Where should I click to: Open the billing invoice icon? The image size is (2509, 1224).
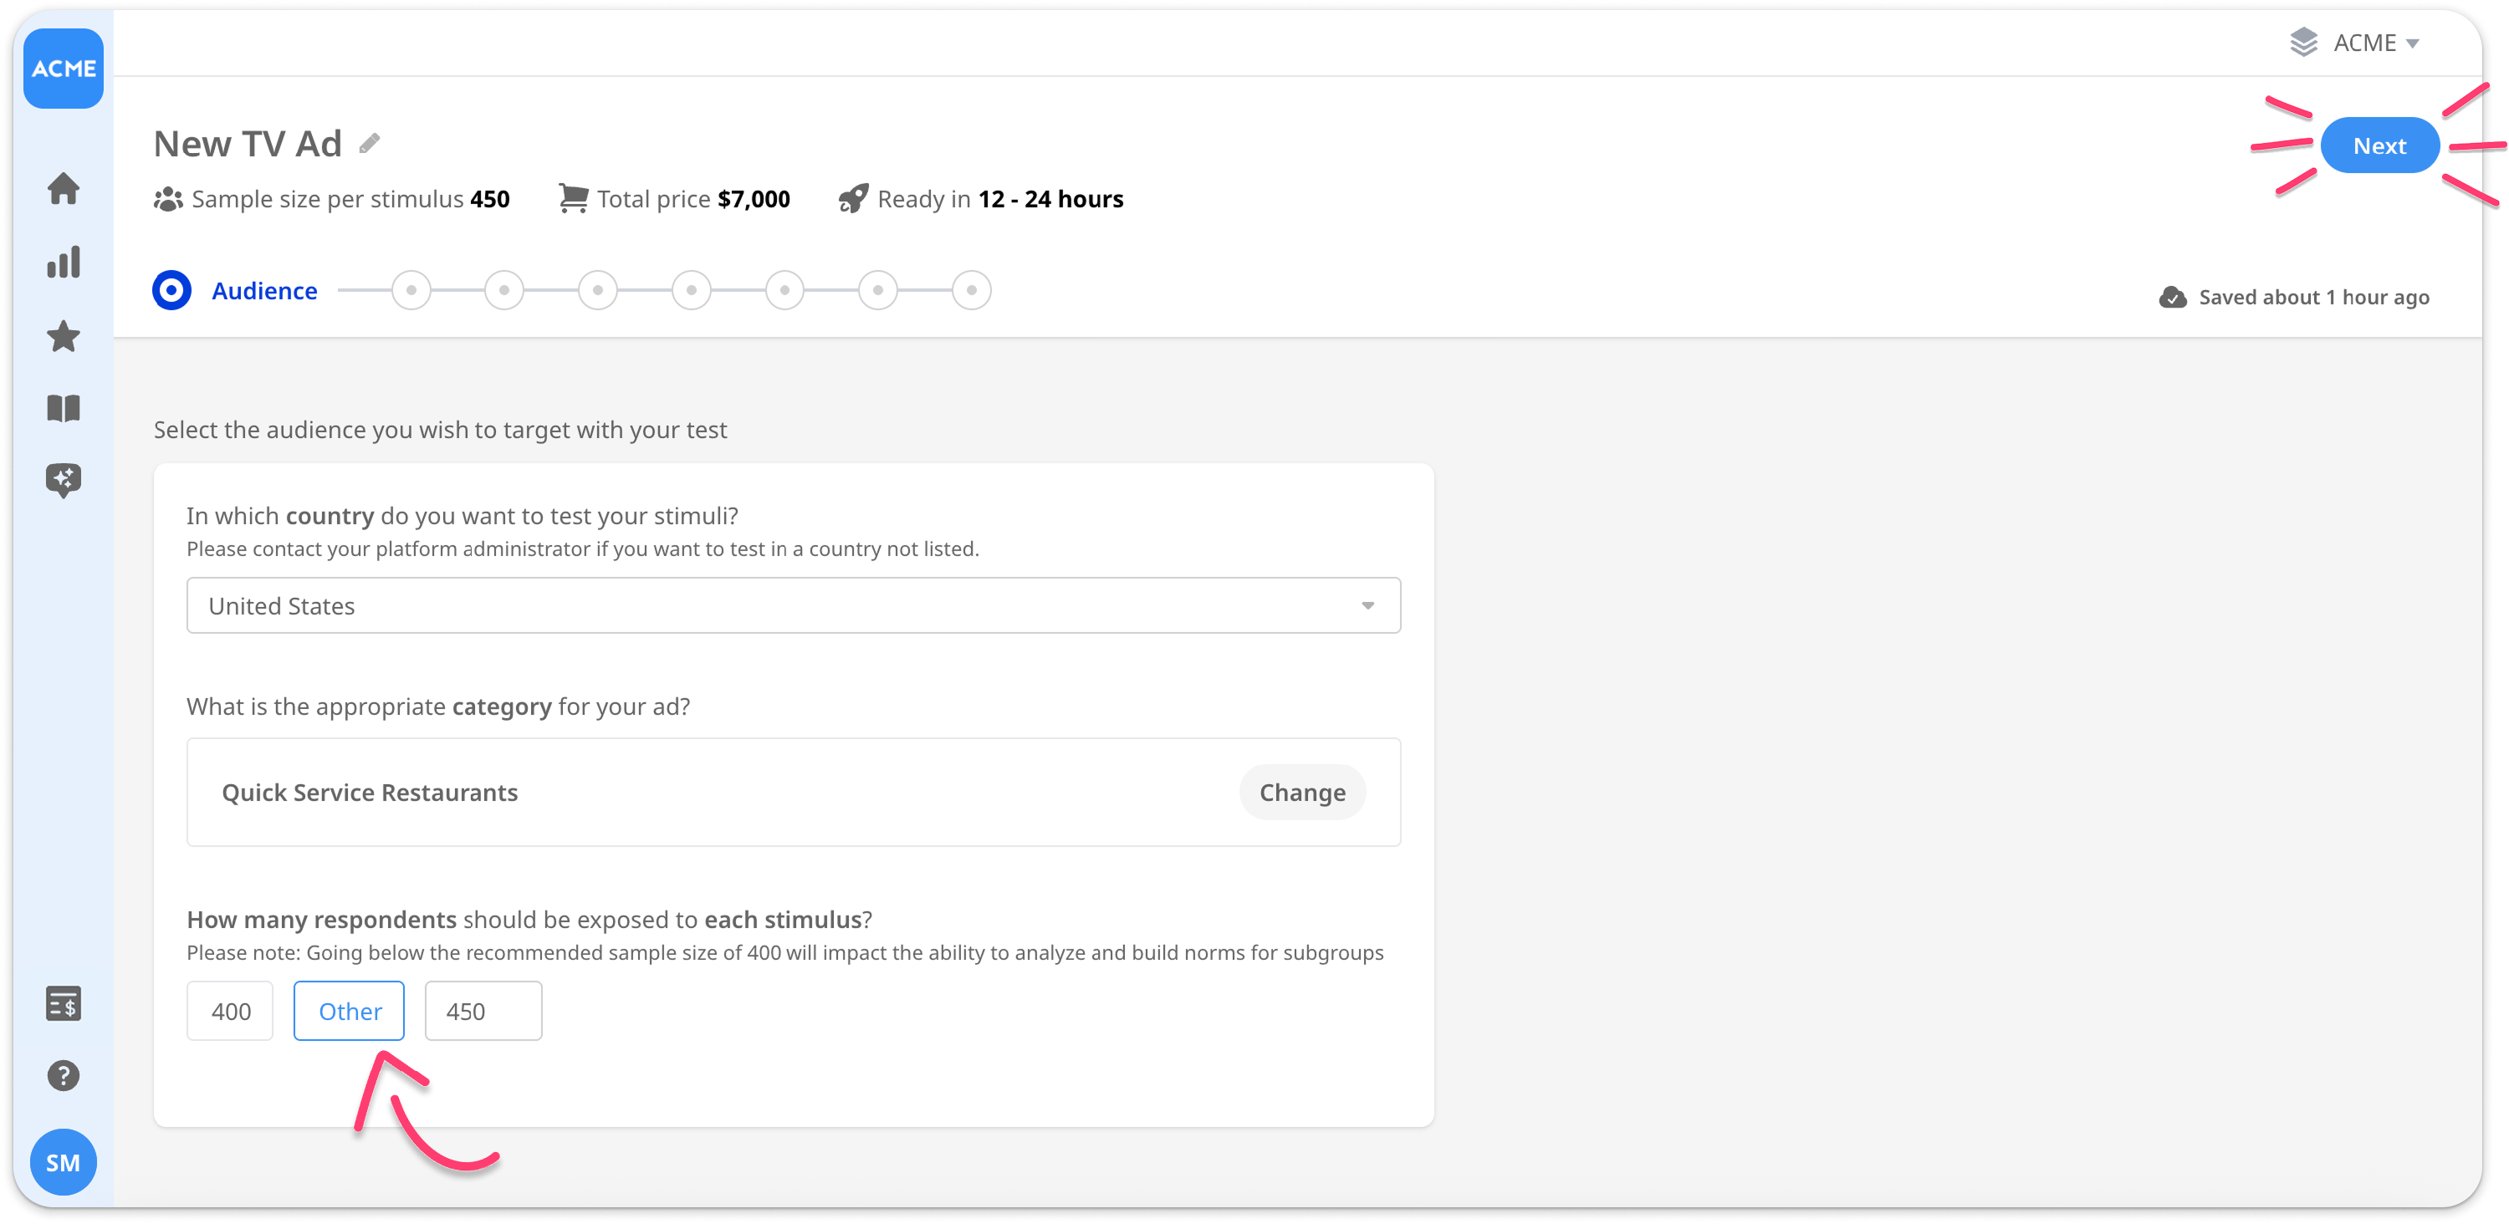point(64,1003)
